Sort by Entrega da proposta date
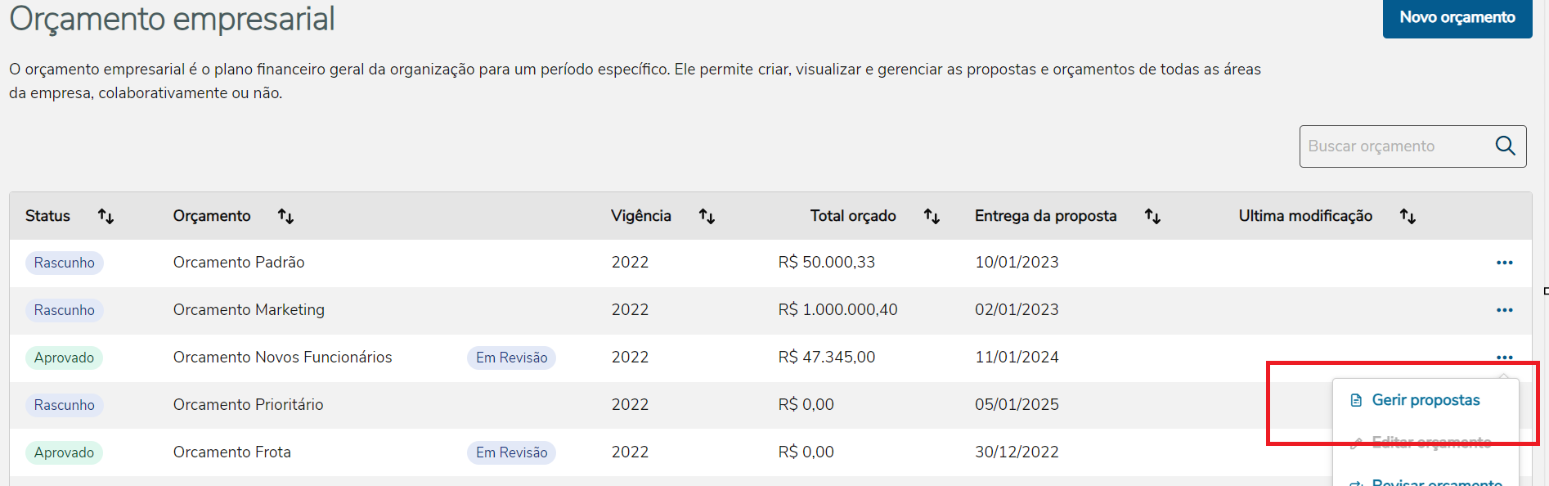Viewport: 1549px width, 486px height. [x=1152, y=216]
